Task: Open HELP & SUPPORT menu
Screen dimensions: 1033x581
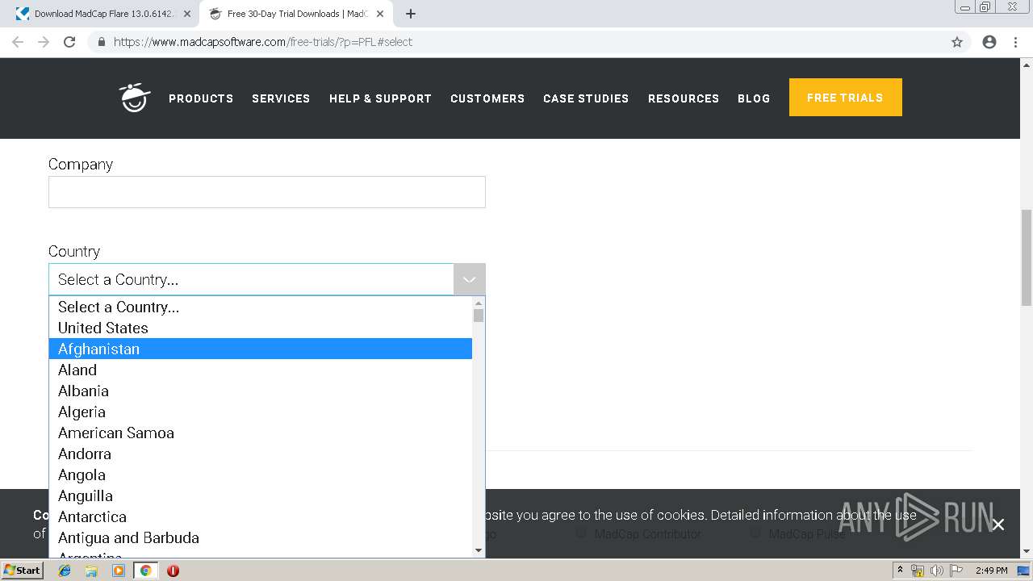Action: coord(380,98)
